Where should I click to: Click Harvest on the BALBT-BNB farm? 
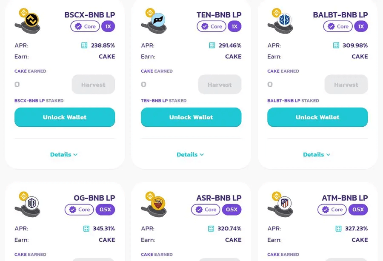tap(346, 85)
